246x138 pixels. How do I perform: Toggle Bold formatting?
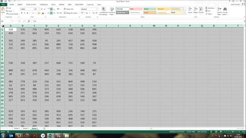[22, 13]
